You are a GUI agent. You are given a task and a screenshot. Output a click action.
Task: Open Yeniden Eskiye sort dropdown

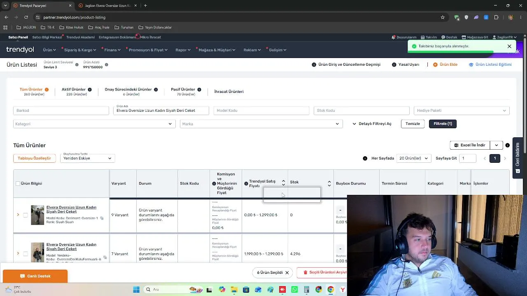(87, 158)
